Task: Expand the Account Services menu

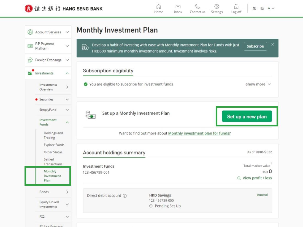Action: 67,32
